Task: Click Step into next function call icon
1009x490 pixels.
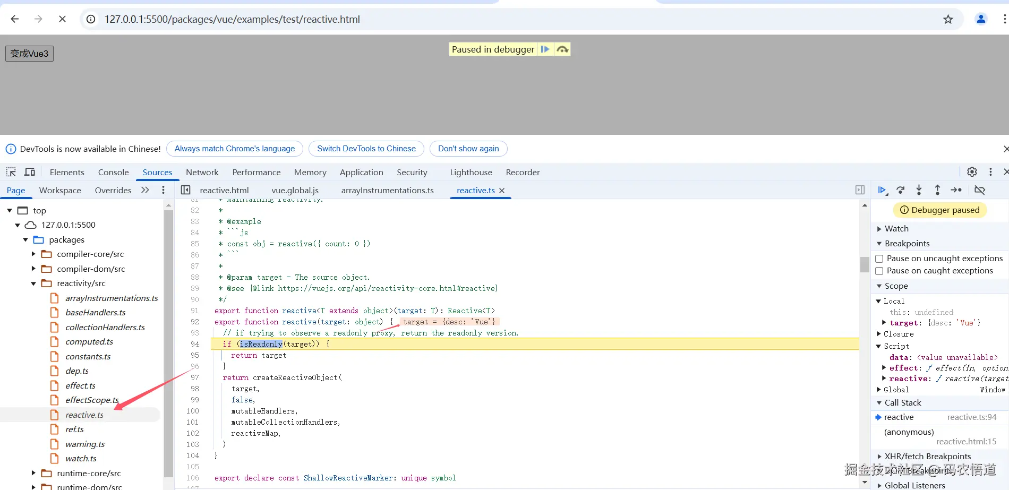Action: point(919,190)
